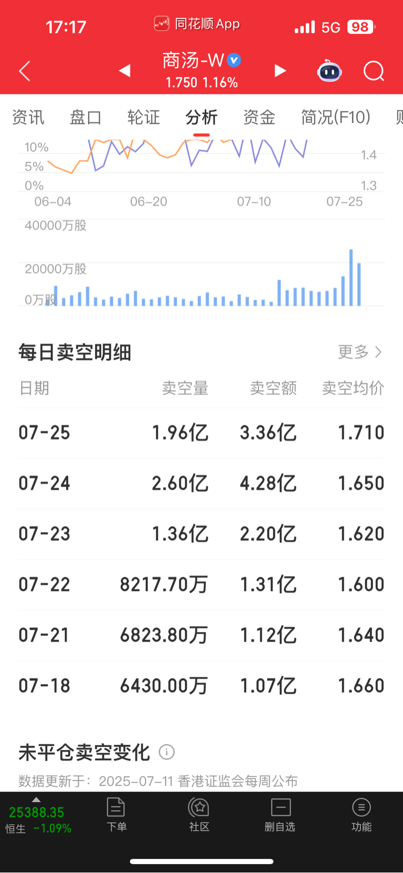The image size is (403, 873).
Task: Tap the 6430.00万 short volume value
Action: (x=164, y=686)
